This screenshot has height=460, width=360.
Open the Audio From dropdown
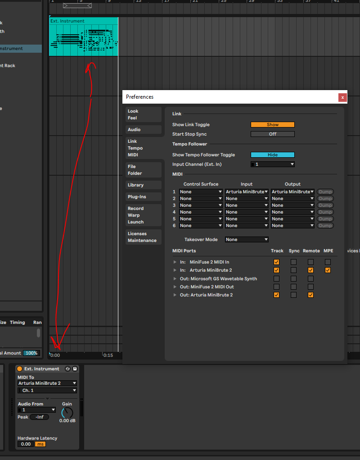36,410
